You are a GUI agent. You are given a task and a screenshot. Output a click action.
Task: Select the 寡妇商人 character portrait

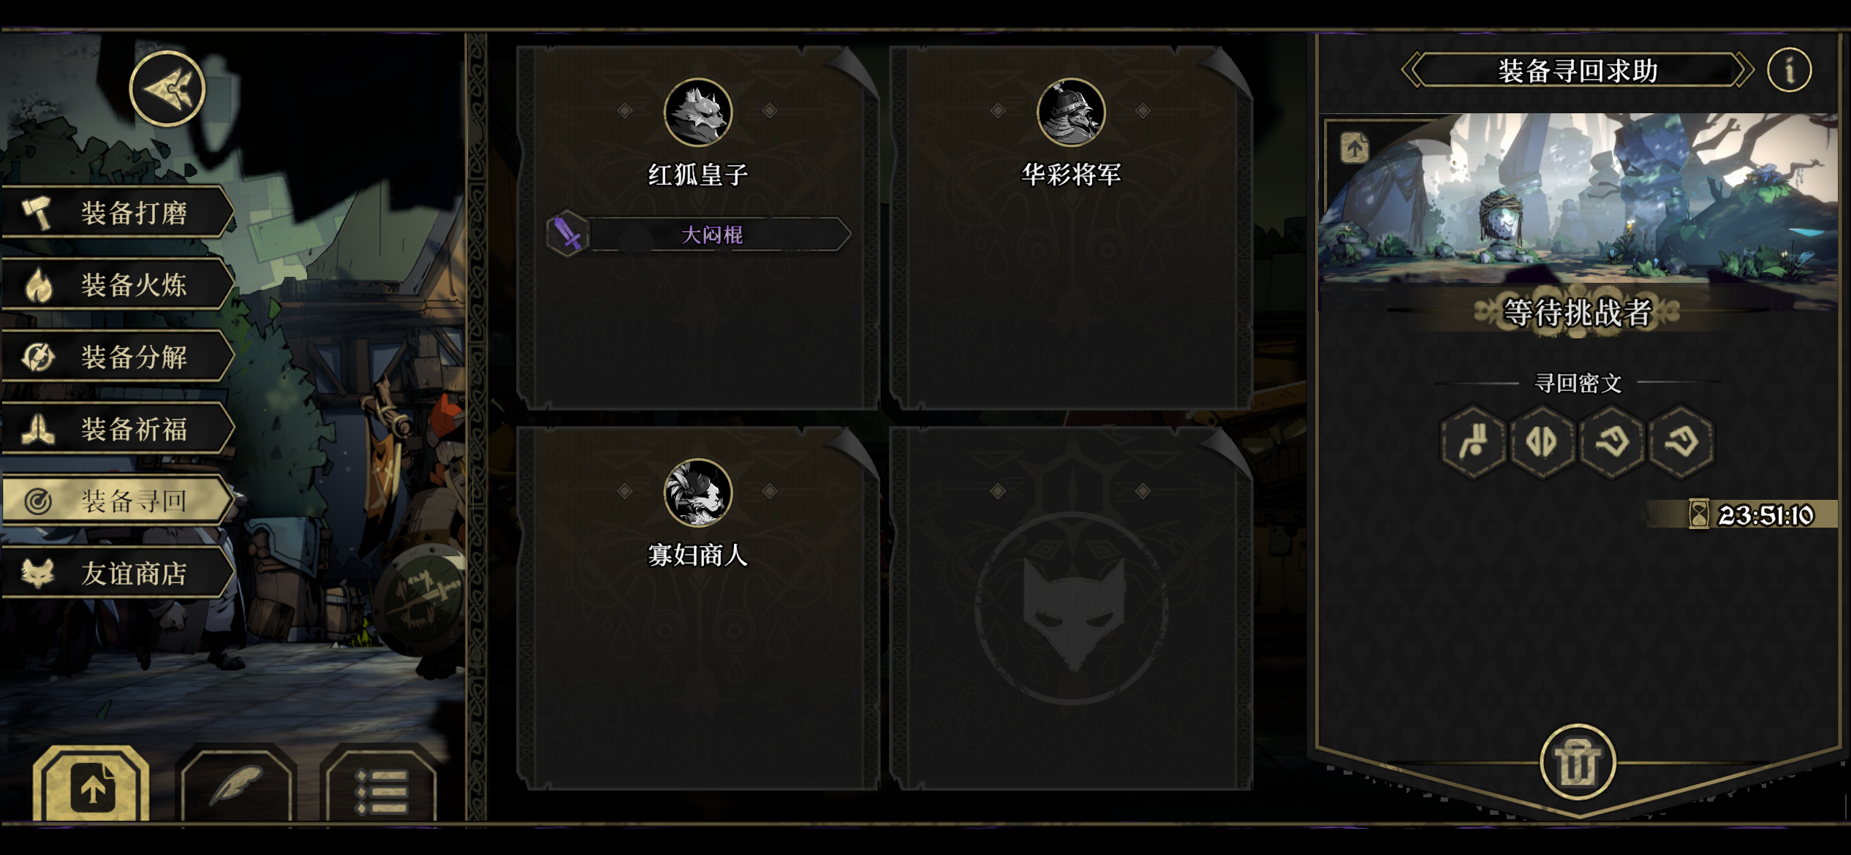pos(698,493)
